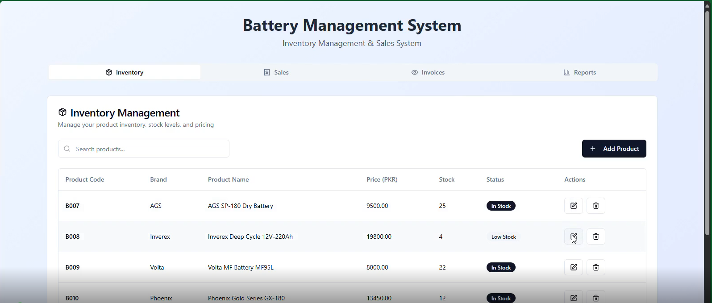
Task: Click product name AGS SP-180 Dry Battery
Action: (x=241, y=206)
